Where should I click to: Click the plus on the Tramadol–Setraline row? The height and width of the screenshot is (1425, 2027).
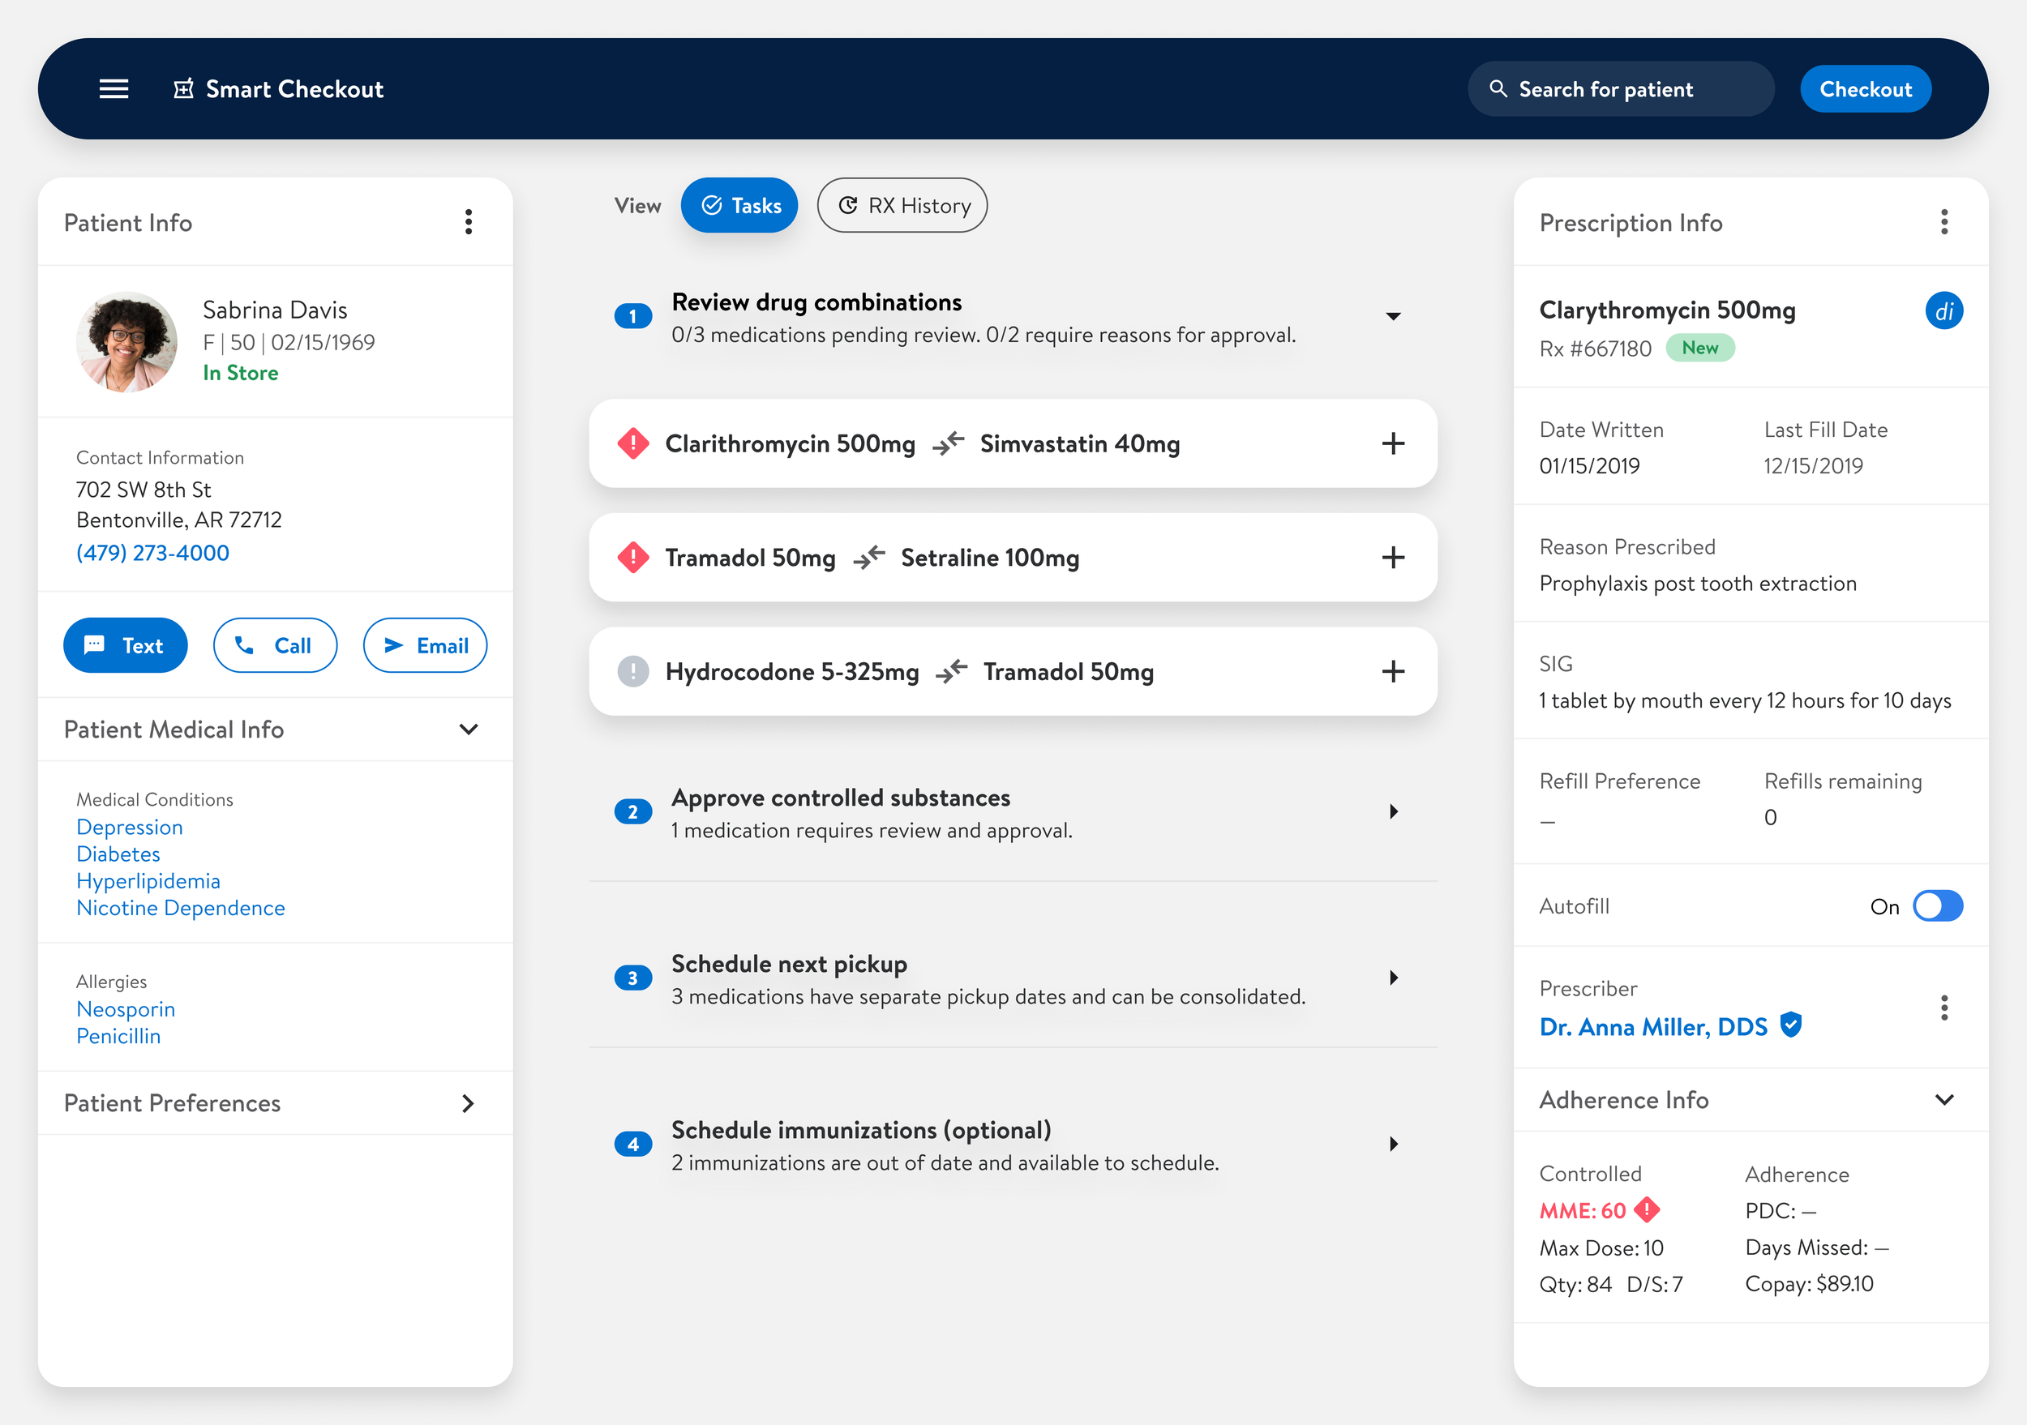click(1392, 558)
